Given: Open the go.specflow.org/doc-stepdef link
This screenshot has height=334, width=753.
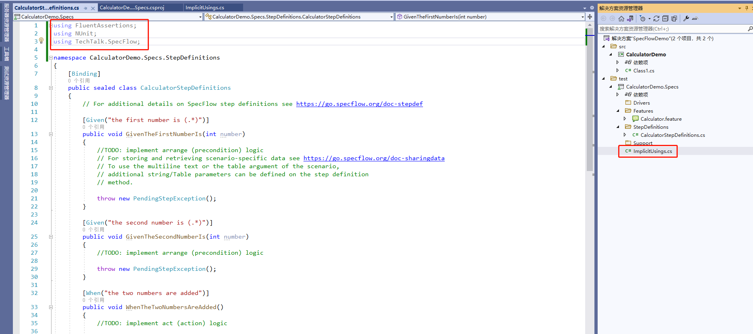Looking at the screenshot, I should [359, 104].
